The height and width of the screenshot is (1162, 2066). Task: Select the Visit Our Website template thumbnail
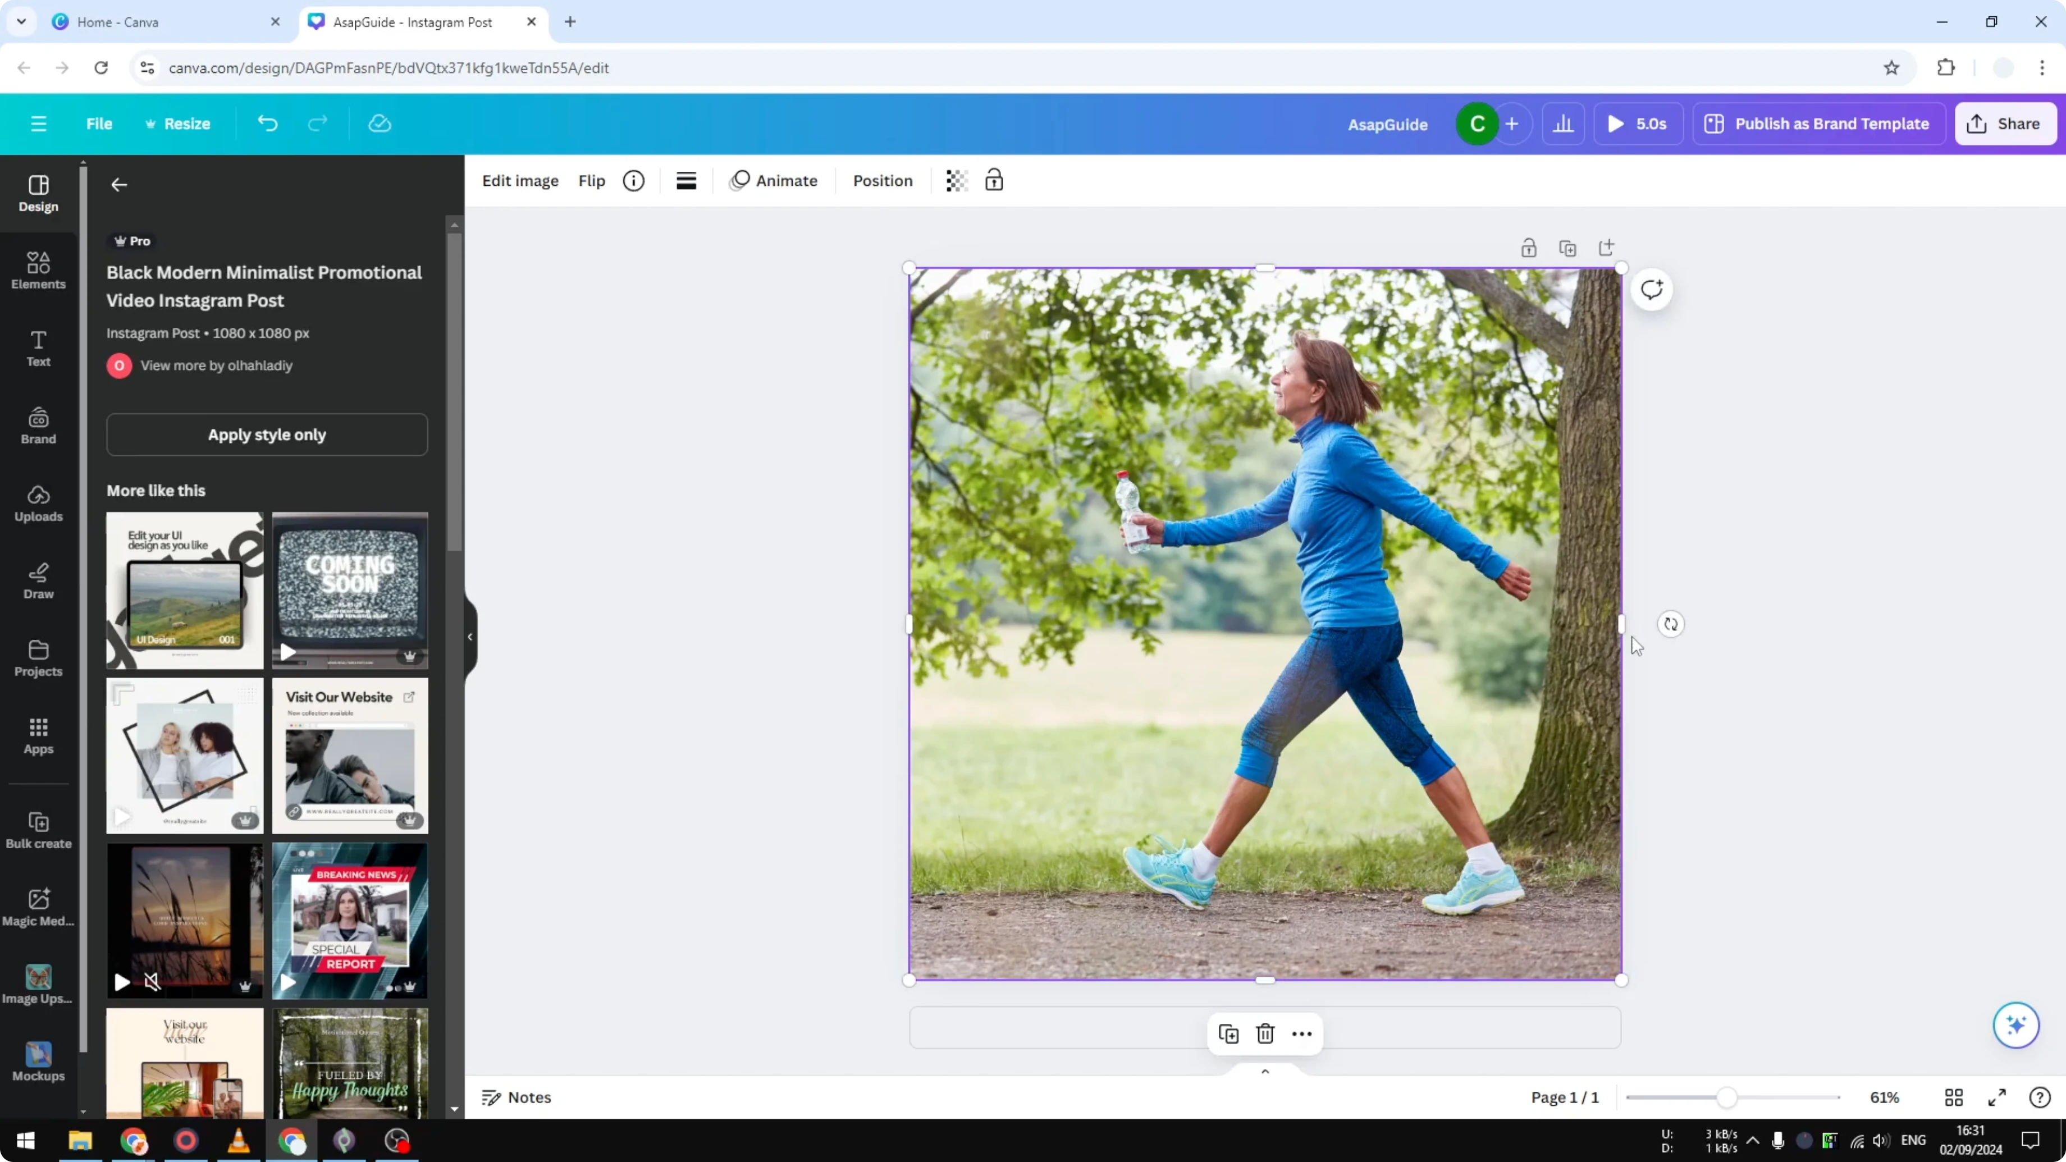click(x=350, y=756)
